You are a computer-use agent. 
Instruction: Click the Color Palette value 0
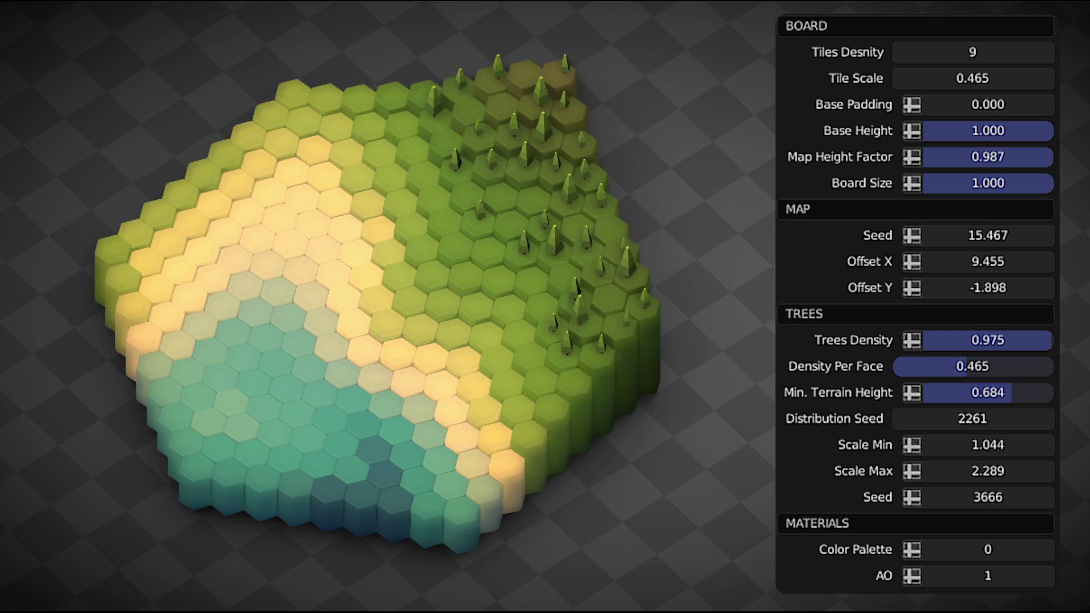988,549
